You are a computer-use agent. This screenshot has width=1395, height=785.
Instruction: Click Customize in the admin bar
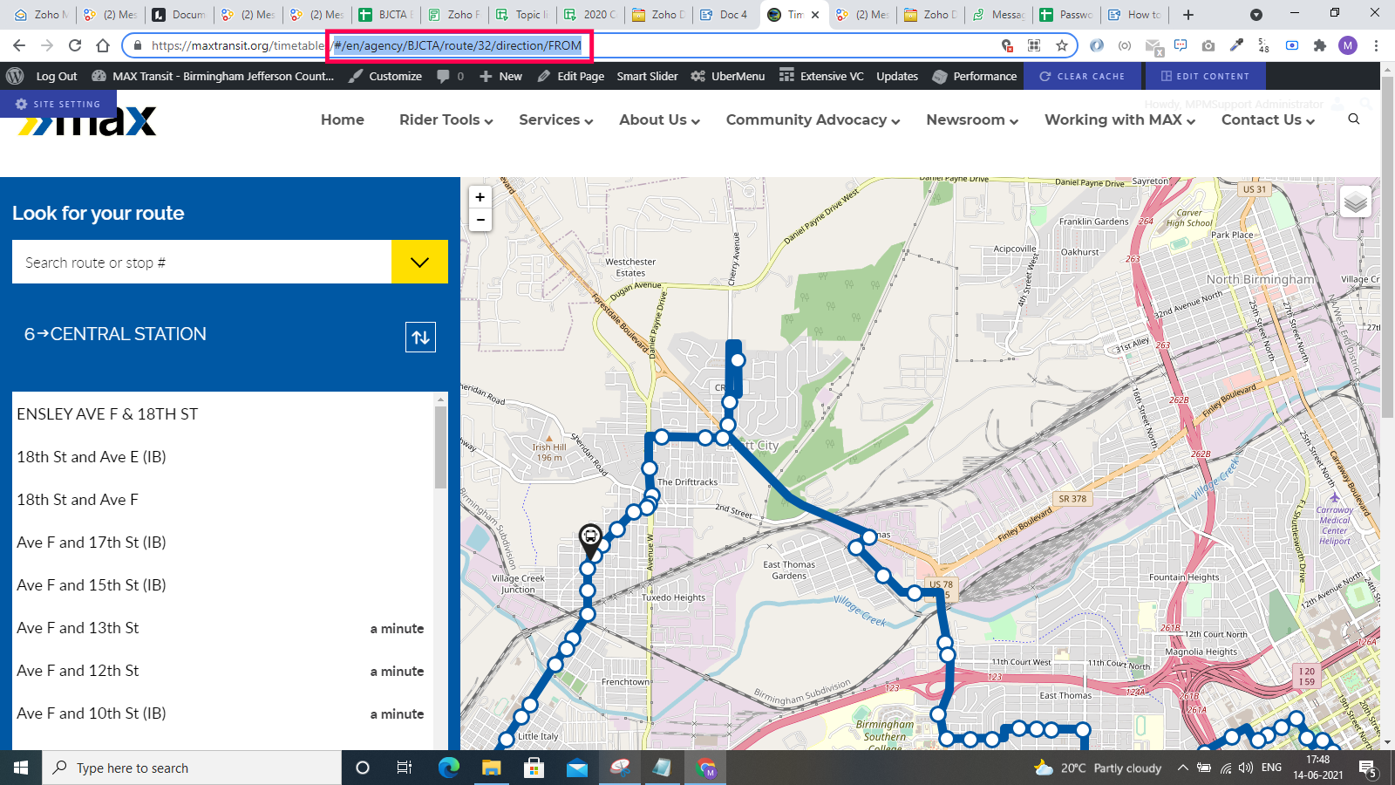click(385, 76)
